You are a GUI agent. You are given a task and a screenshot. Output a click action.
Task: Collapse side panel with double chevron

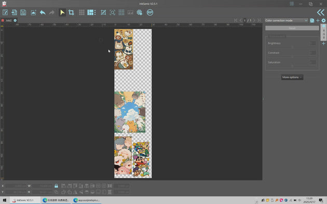tap(321, 12)
